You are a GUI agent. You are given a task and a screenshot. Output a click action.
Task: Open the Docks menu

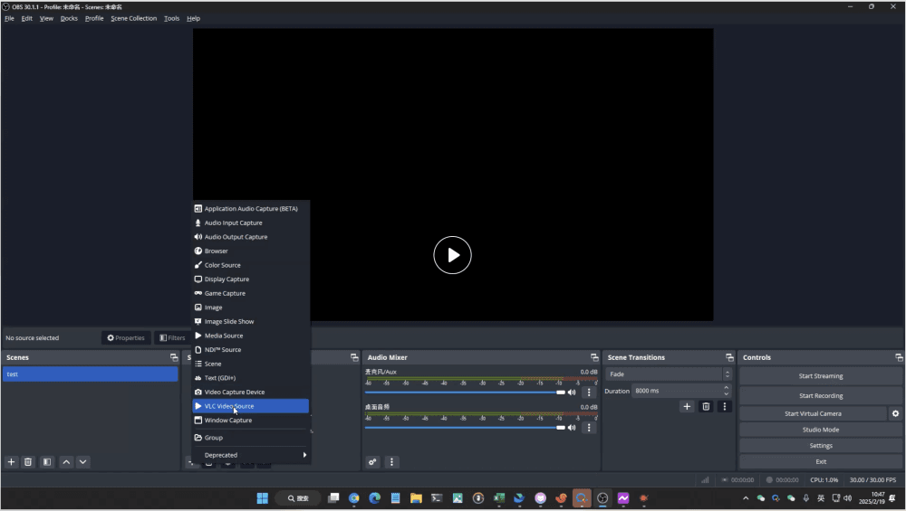tap(69, 18)
